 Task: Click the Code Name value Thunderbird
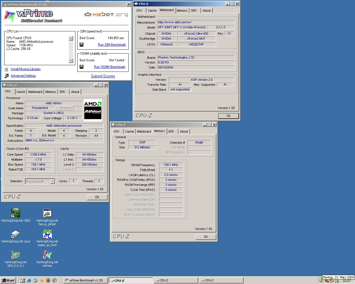tap(40, 108)
